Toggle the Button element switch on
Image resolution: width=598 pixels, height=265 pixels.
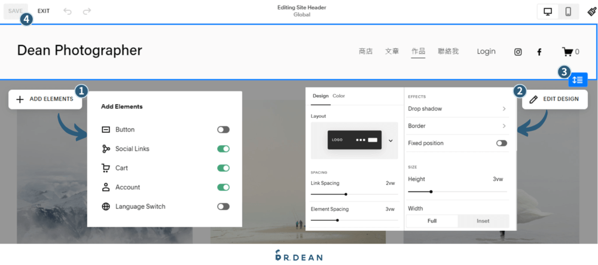click(224, 130)
